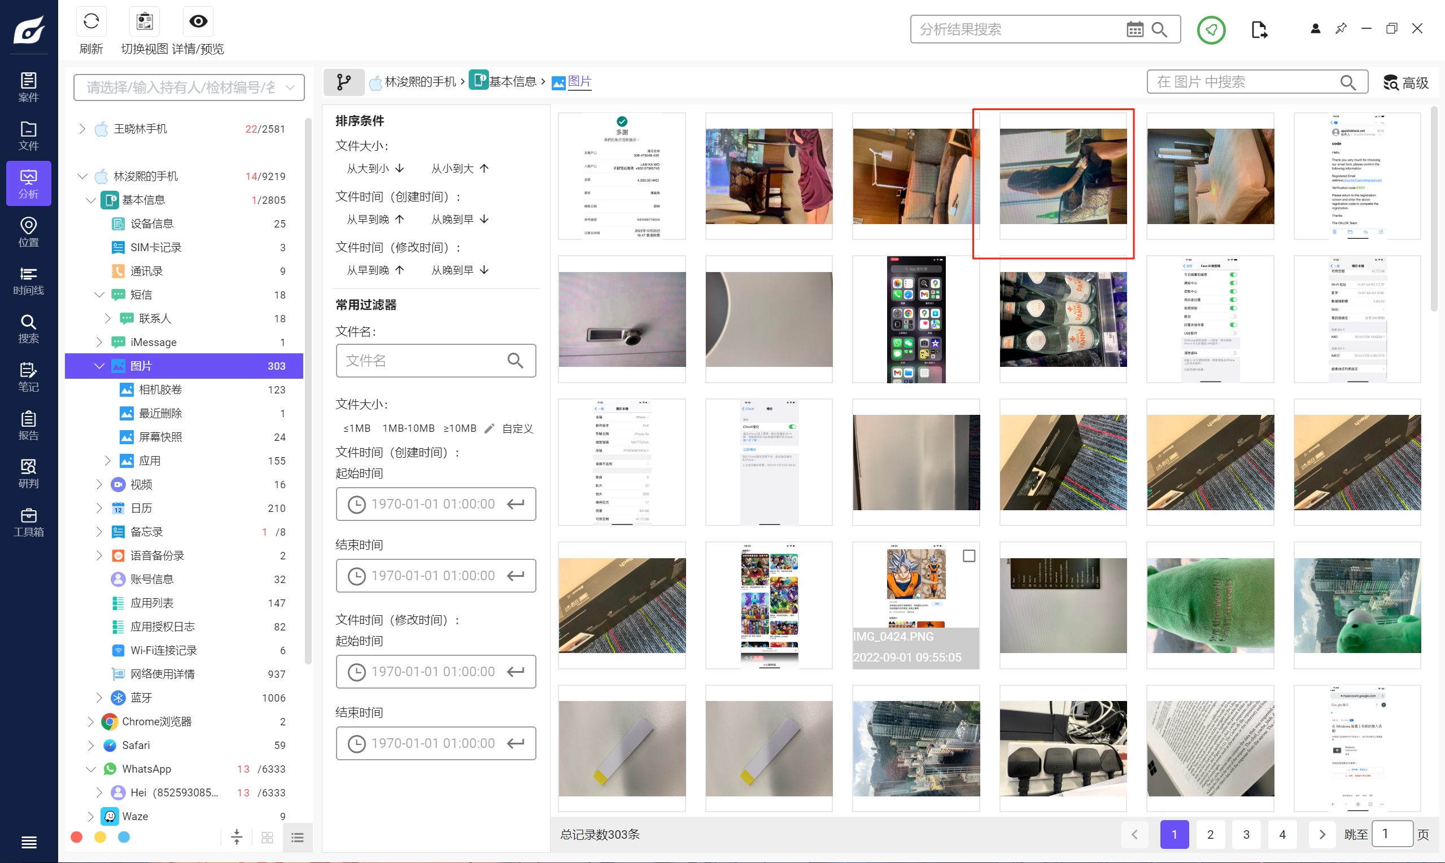The height and width of the screenshot is (863, 1445).
Task: Toggle the 详情/预览 eye icon
Action: (x=198, y=21)
